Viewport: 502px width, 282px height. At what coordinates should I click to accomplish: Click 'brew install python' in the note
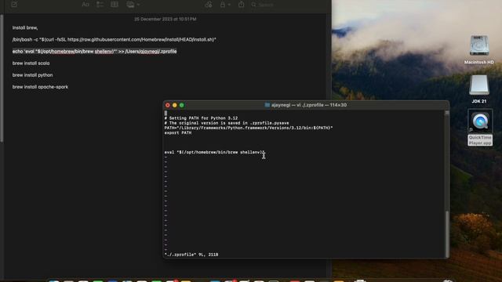(32, 75)
